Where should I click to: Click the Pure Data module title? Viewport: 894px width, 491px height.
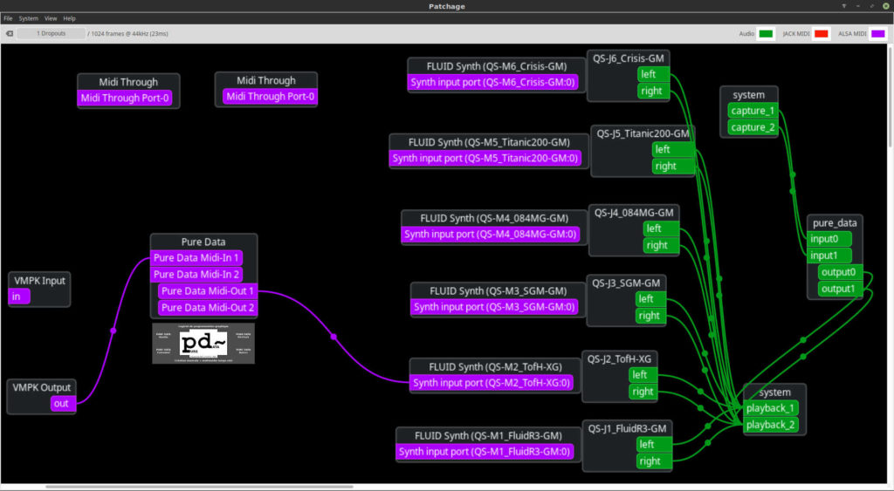pos(203,242)
